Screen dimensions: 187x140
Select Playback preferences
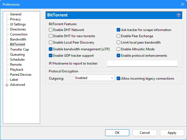[17, 70]
